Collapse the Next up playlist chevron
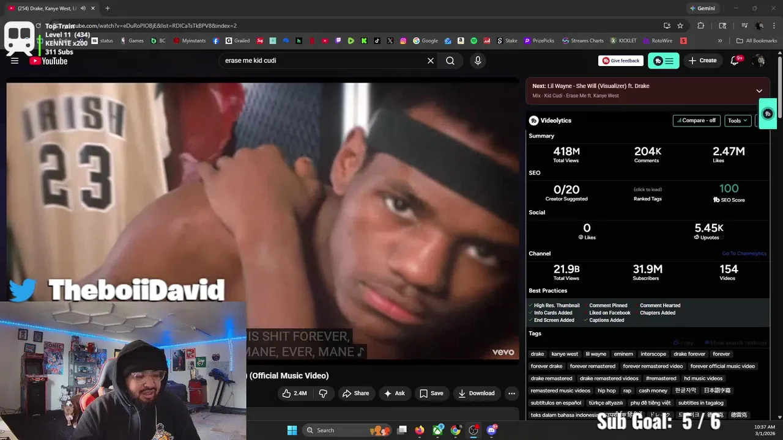The width and height of the screenshot is (783, 440). coord(759,91)
